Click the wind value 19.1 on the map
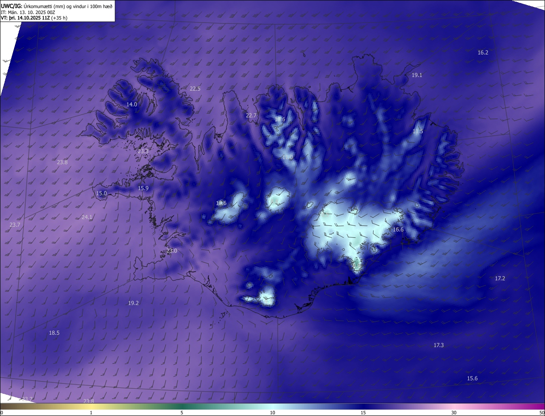This screenshot has height=416, width=545. click(417, 75)
